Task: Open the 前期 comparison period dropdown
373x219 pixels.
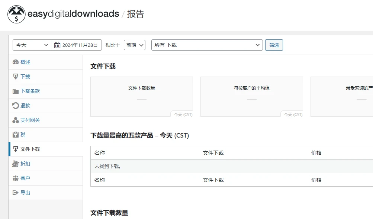Action: 134,45
